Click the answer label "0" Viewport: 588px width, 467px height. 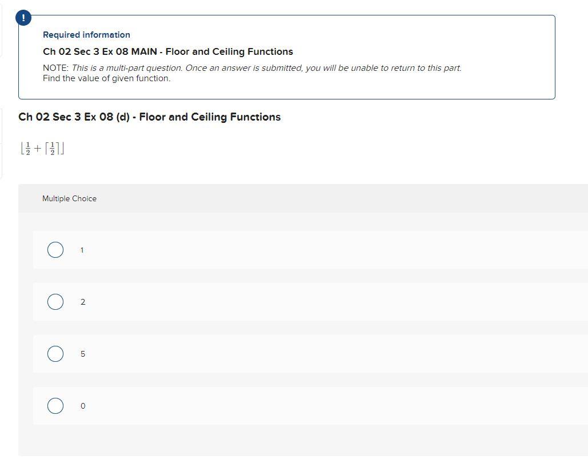point(83,406)
